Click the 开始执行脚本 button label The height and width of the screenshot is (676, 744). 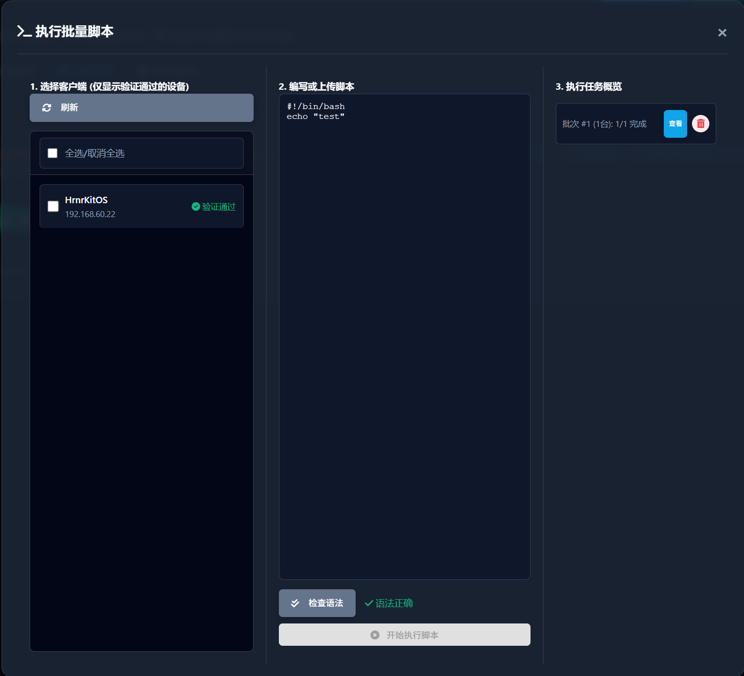[412, 635]
